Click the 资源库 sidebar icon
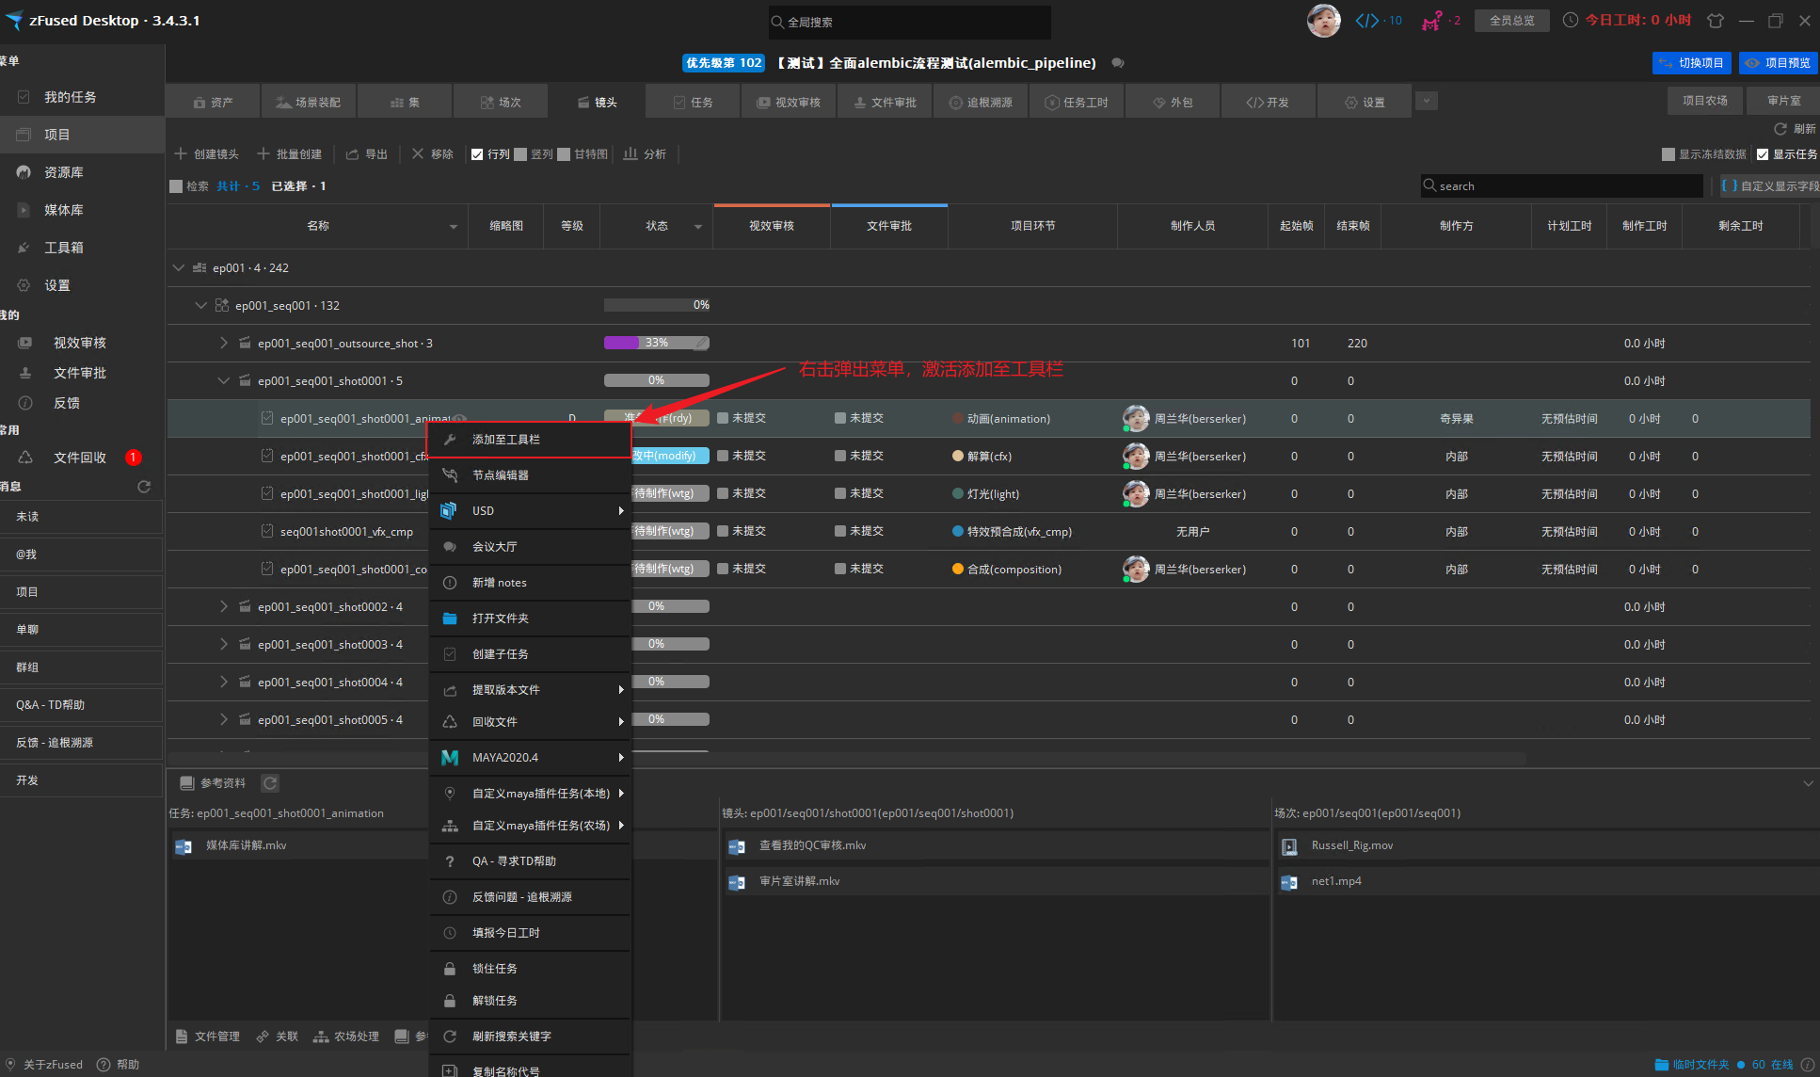The width and height of the screenshot is (1820, 1077). click(24, 172)
